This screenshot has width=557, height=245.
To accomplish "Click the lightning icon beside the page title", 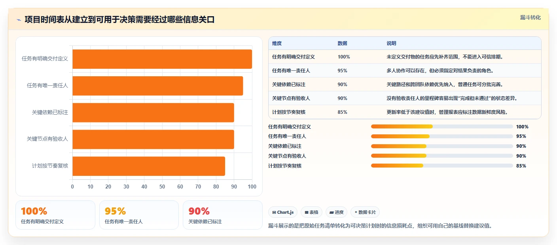I will 19,20.
